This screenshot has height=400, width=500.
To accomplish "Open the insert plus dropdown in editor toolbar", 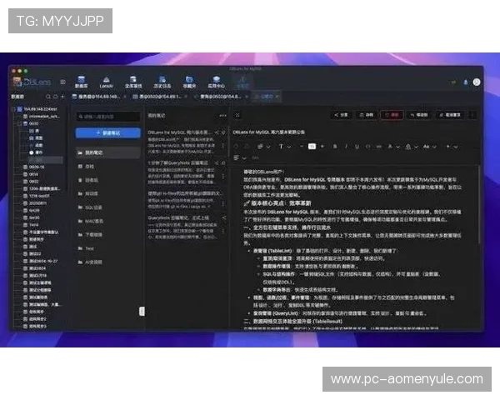I will coord(452,147).
